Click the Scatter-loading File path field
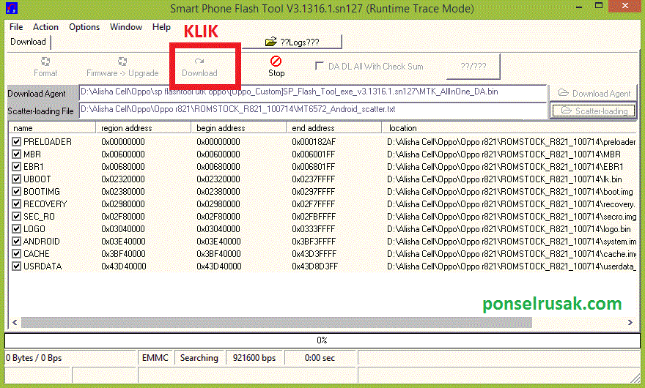645x388 pixels. pyautogui.click(x=313, y=110)
